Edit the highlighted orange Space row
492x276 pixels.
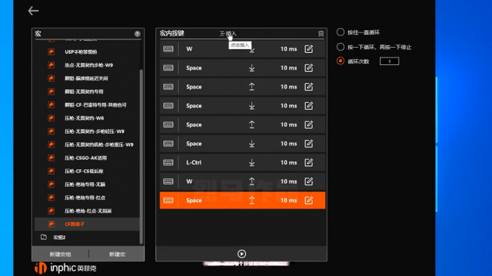click(309, 200)
